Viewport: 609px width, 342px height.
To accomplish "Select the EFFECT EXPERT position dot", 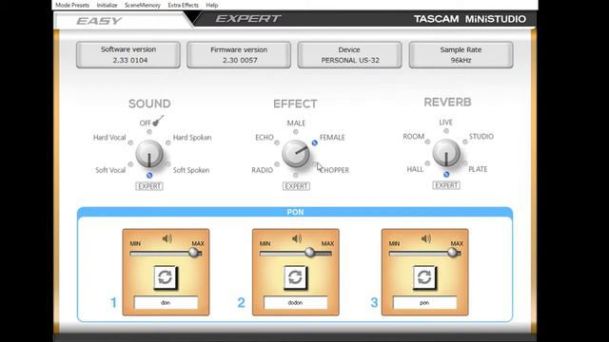I will pos(296,175).
